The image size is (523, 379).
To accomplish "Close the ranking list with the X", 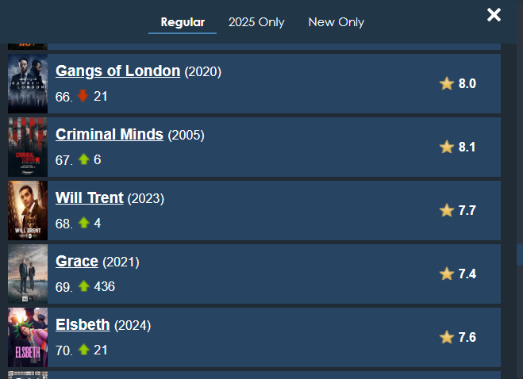I will tap(494, 15).
